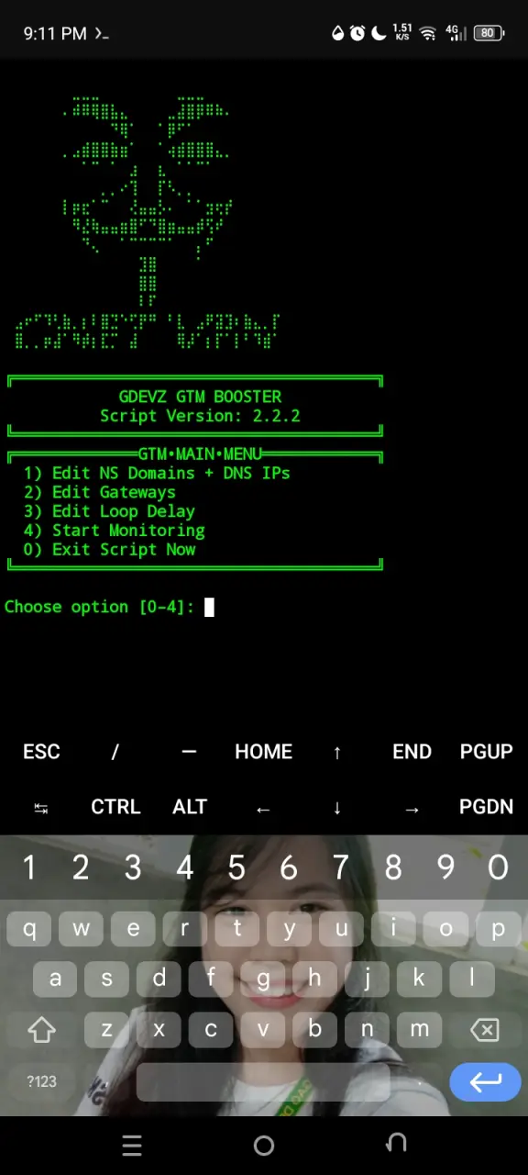Tap the backspace key icon
The height and width of the screenshot is (1175, 528).
[485, 1030]
